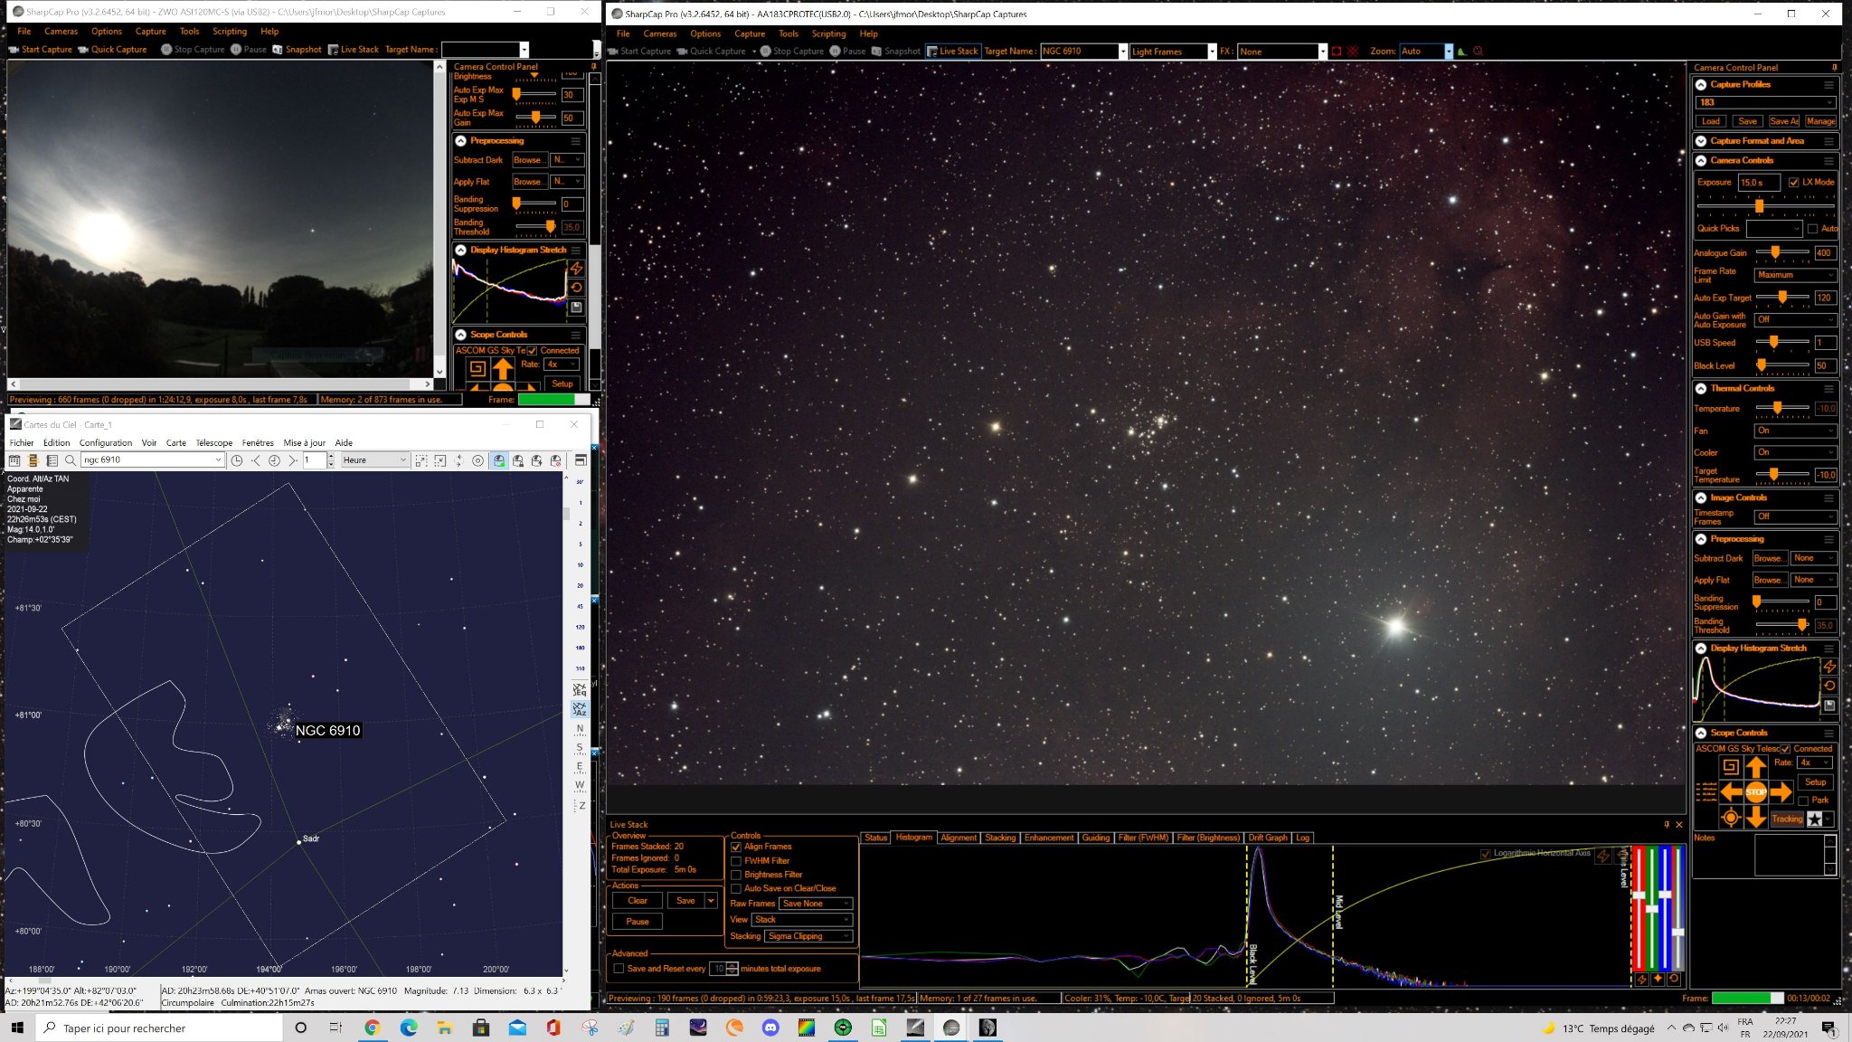This screenshot has width=1852, height=1042.
Task: Switch to the Alignment tab
Action: [x=959, y=838]
